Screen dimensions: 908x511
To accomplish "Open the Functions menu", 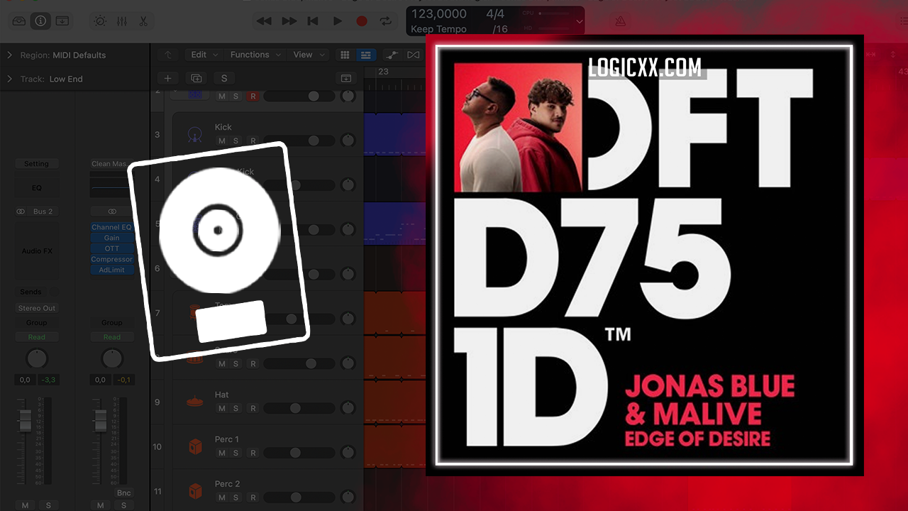I will click(255, 55).
